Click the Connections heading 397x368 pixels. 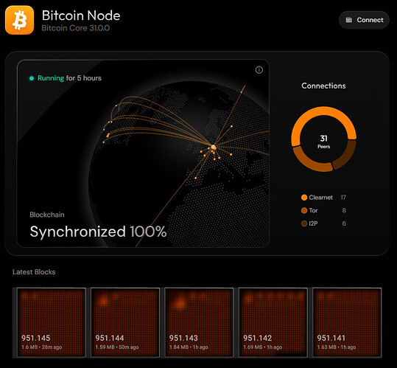[x=323, y=86]
